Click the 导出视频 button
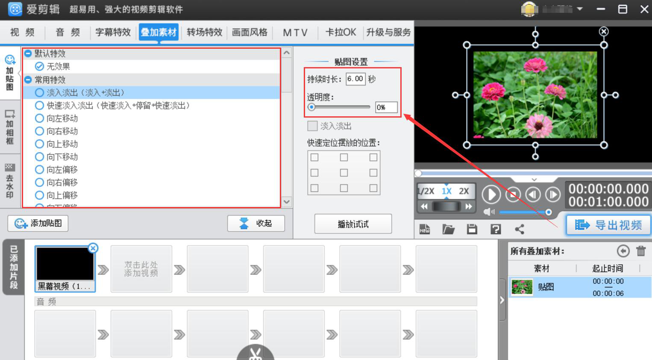Image resolution: width=652 pixels, height=360 pixels. [608, 225]
